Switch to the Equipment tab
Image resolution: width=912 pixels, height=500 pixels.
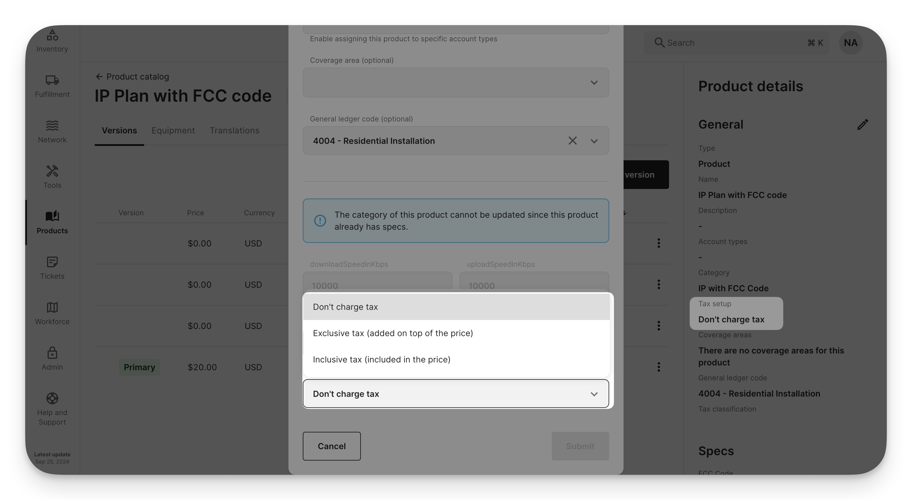[x=173, y=131]
